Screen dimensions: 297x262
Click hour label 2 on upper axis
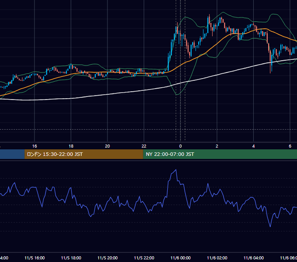click(x=217, y=146)
